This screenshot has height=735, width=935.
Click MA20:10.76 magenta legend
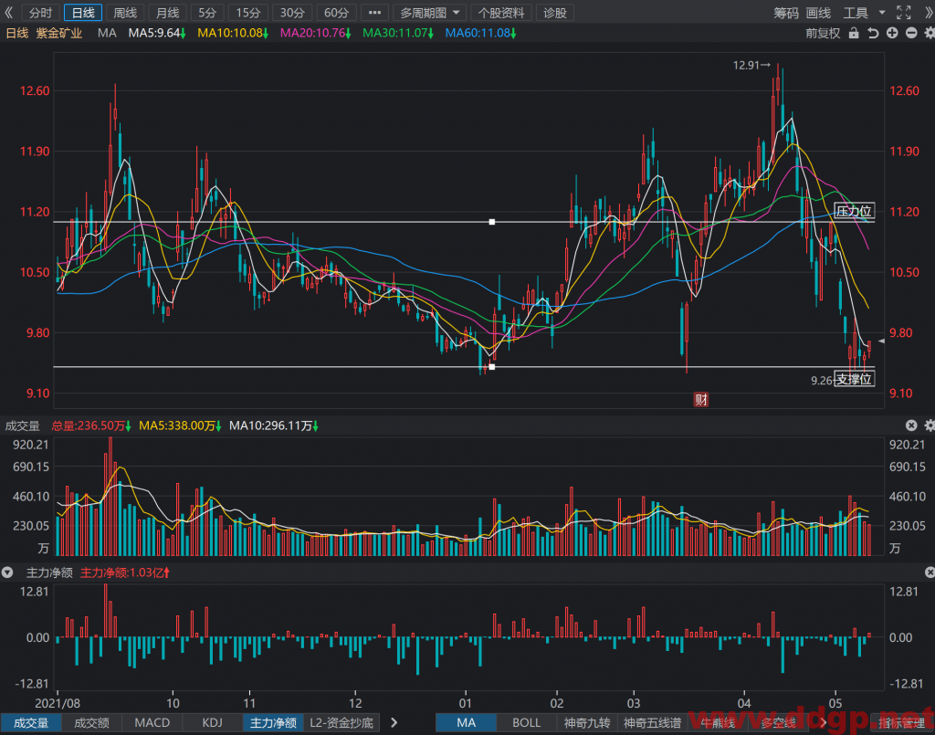pyautogui.click(x=315, y=34)
